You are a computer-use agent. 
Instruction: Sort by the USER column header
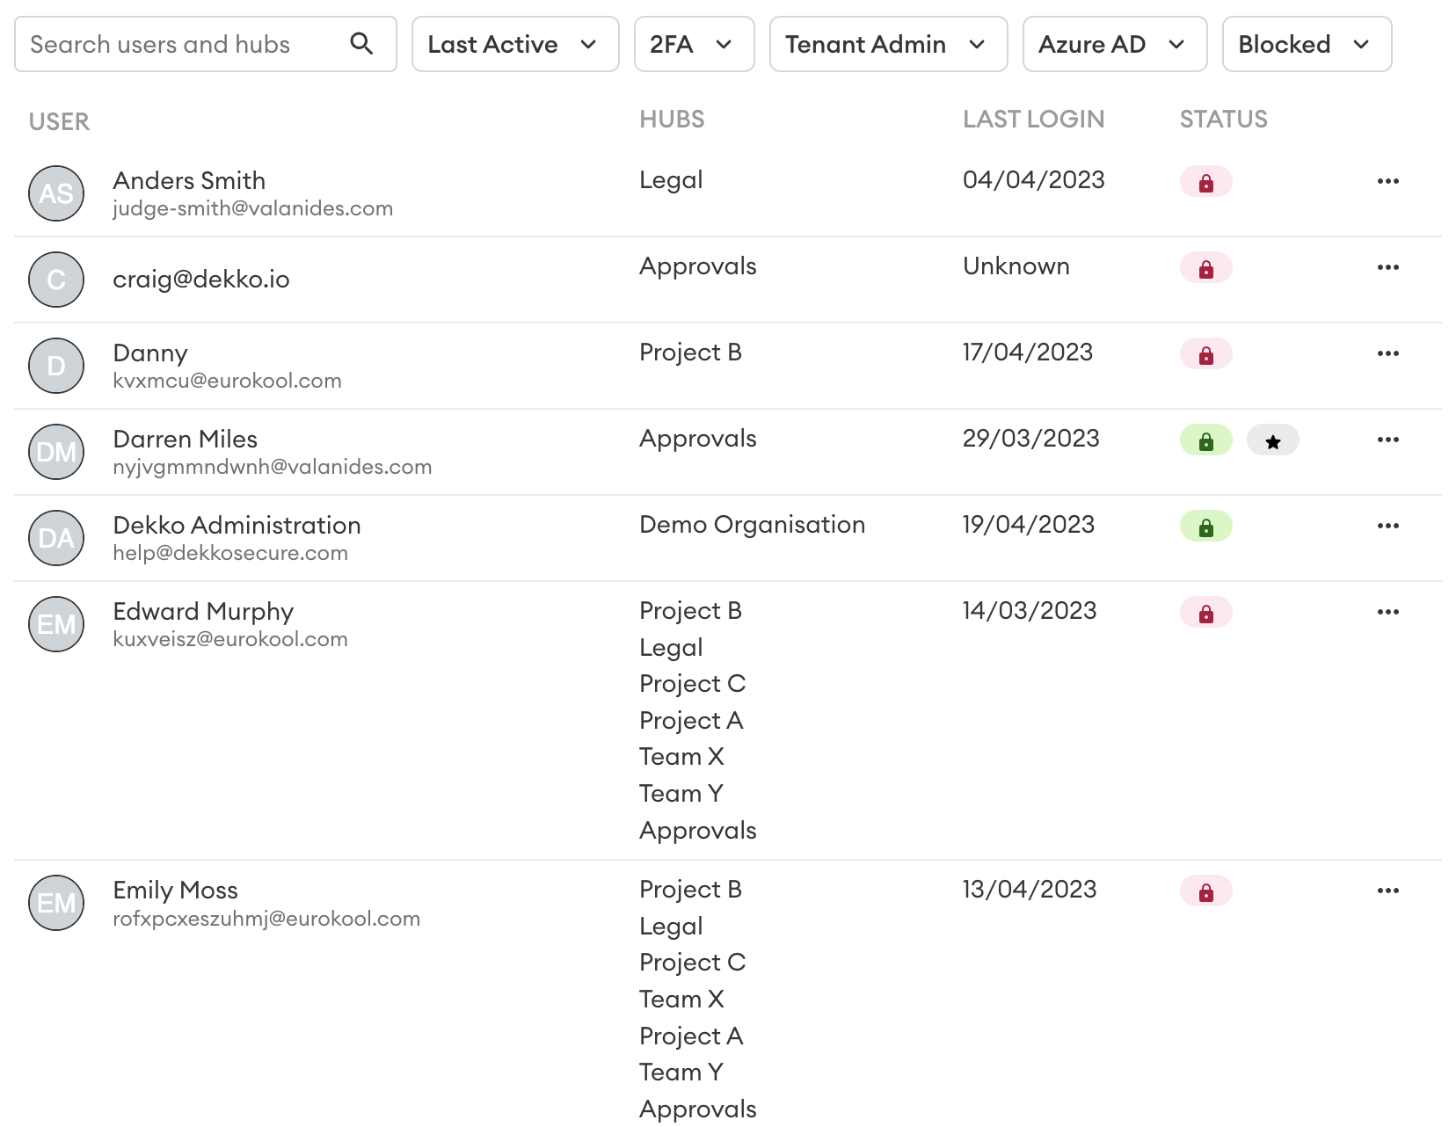pyautogui.click(x=59, y=121)
